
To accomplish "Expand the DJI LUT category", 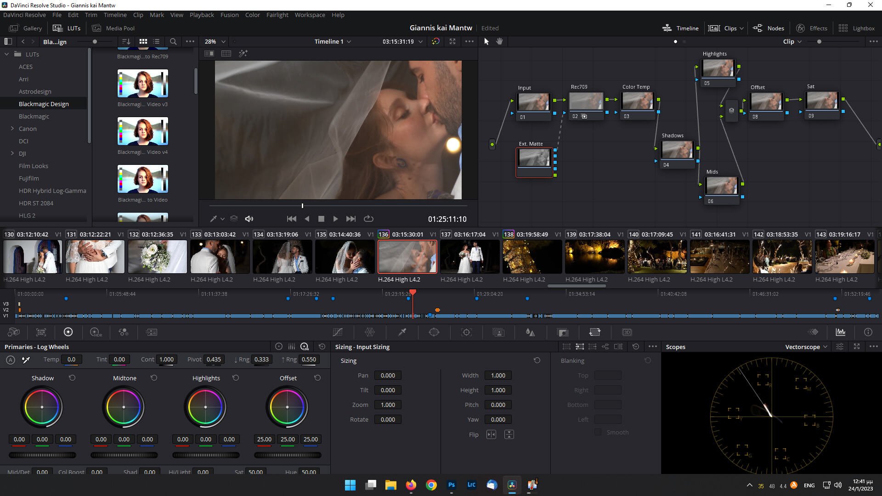I will point(12,153).
